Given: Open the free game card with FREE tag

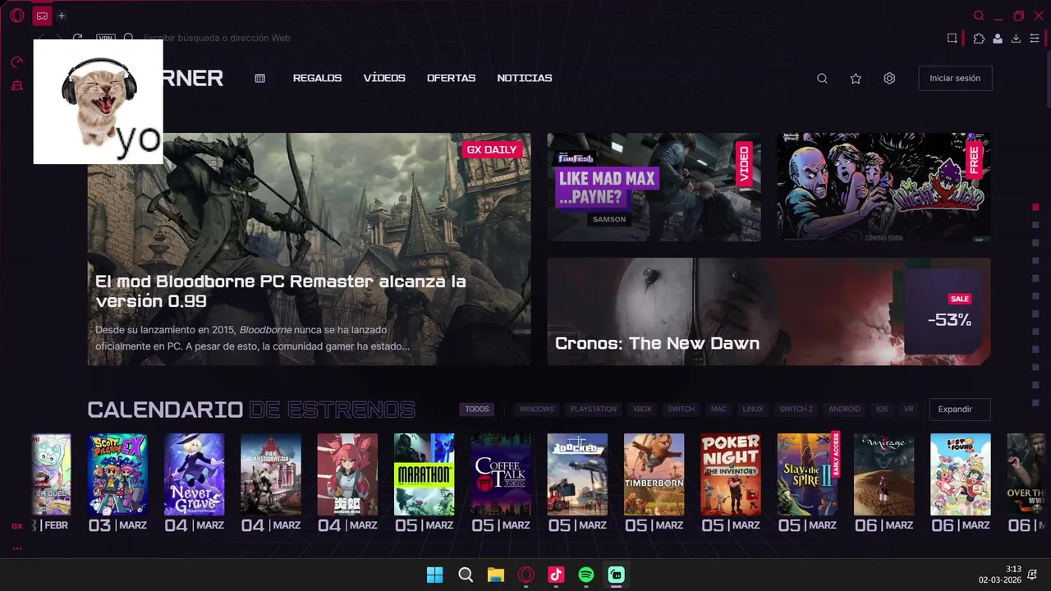Looking at the screenshot, I should coord(883,187).
